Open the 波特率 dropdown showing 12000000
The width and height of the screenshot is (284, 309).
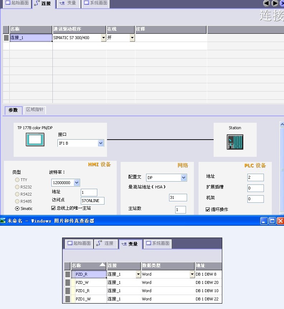point(77,183)
